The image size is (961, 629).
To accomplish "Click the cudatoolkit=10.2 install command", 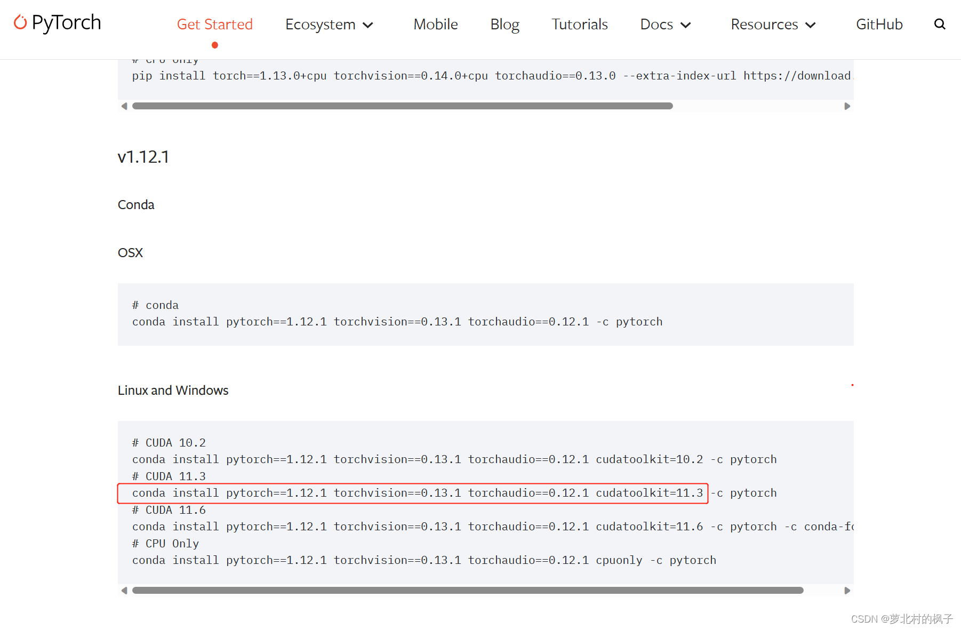I will click(454, 459).
